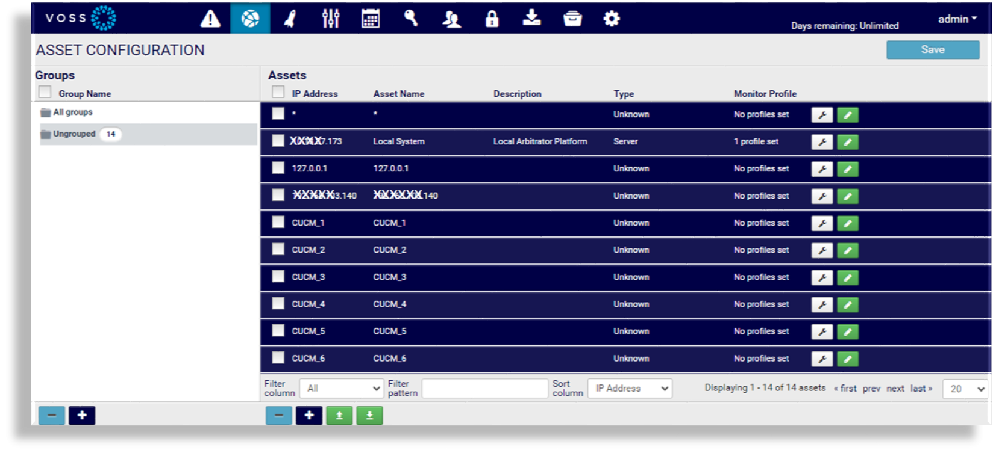Check the box for CUCM_6 row
Image resolution: width=993 pixels, height=453 pixels.
278,357
